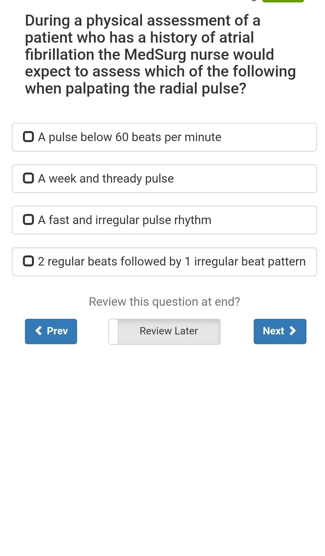Click the fourth answer option card
325x556 pixels.
[164, 262]
